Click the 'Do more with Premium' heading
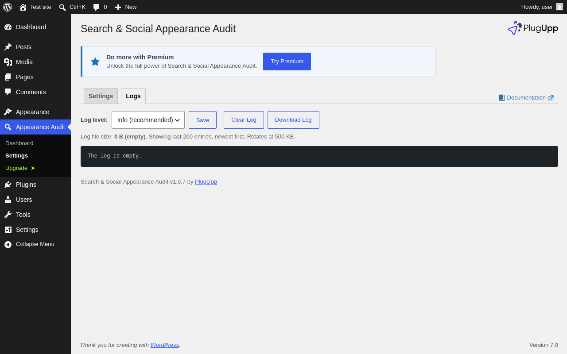 (140, 57)
